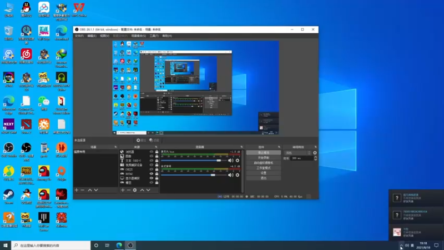Viewport: 444px width, 250px height.
Task: Pop out the sources dock using its header icon
Action: tap(156, 147)
